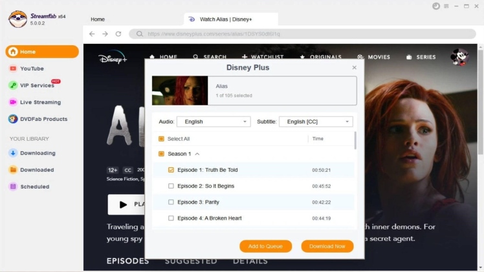The image size is (484, 272).
Task: Open the Downloading library section
Action: pyautogui.click(x=37, y=153)
